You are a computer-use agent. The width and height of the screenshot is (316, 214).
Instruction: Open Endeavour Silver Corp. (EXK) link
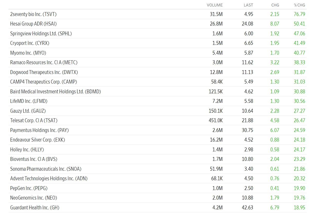pos(38,140)
